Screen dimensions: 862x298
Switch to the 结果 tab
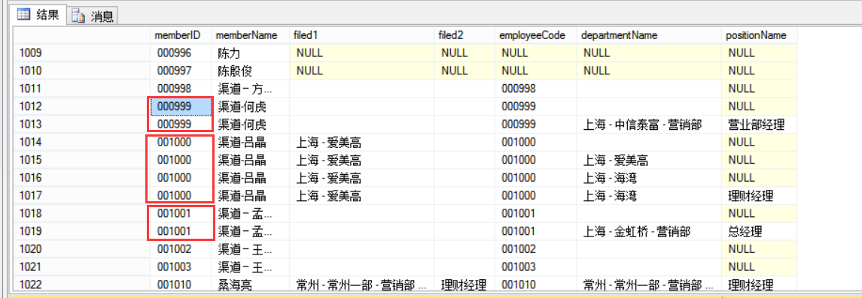(x=39, y=15)
